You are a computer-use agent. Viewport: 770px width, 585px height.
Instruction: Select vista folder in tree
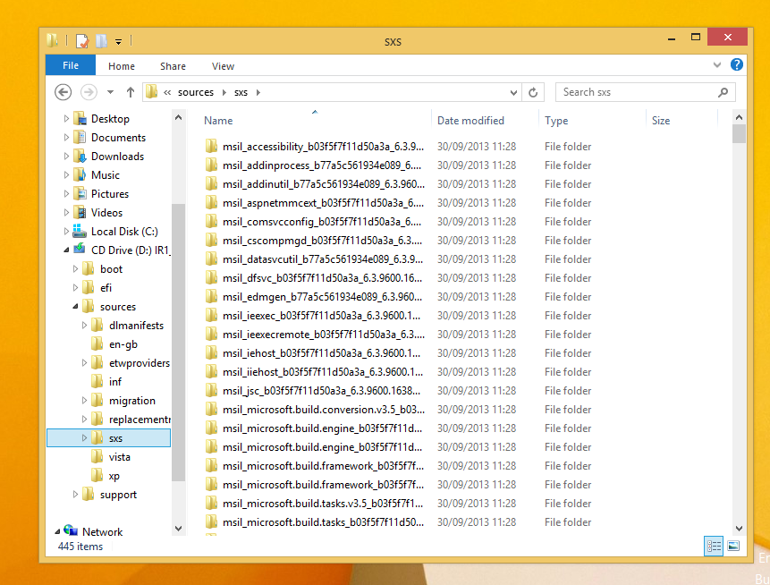click(x=119, y=457)
